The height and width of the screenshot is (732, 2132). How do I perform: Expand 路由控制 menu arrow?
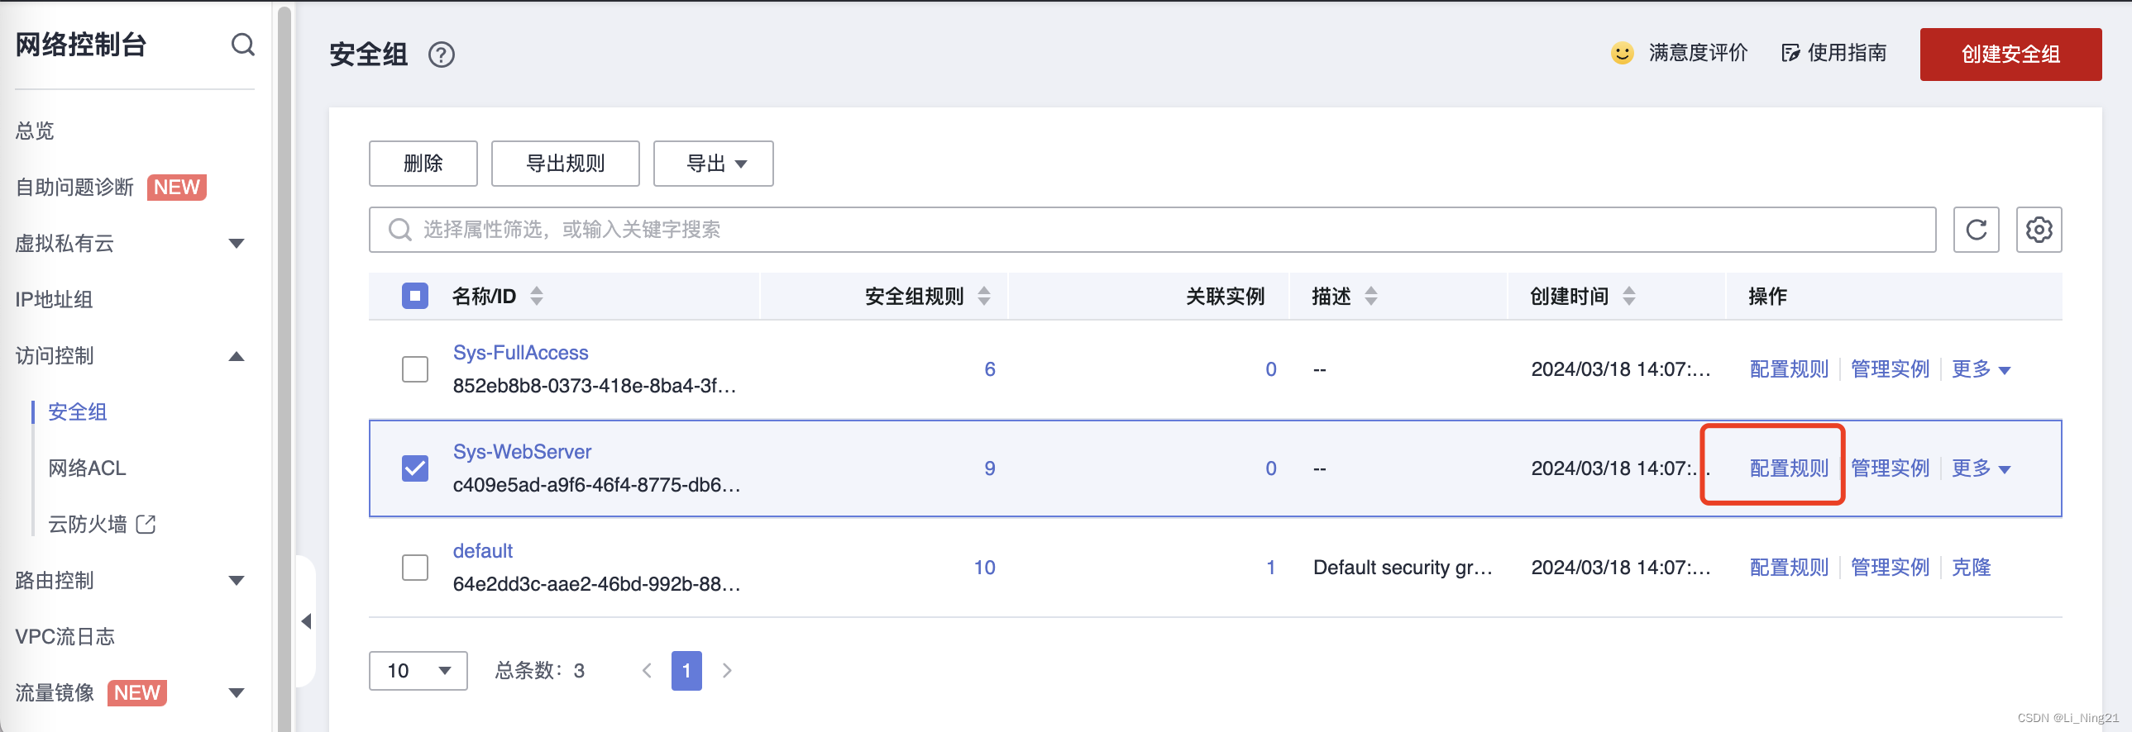(x=236, y=581)
